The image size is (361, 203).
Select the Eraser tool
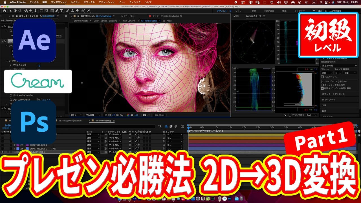point(77,11)
